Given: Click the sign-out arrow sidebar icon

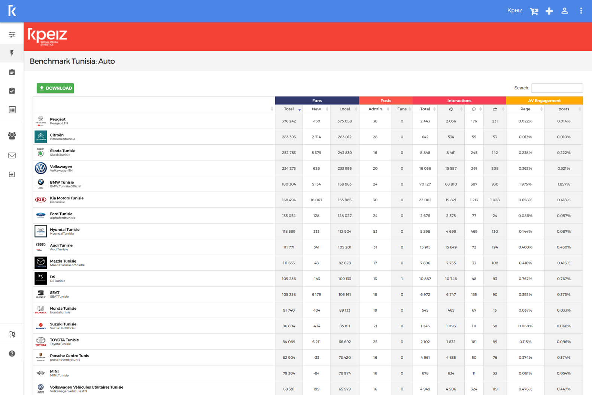Looking at the screenshot, I should tap(12, 174).
